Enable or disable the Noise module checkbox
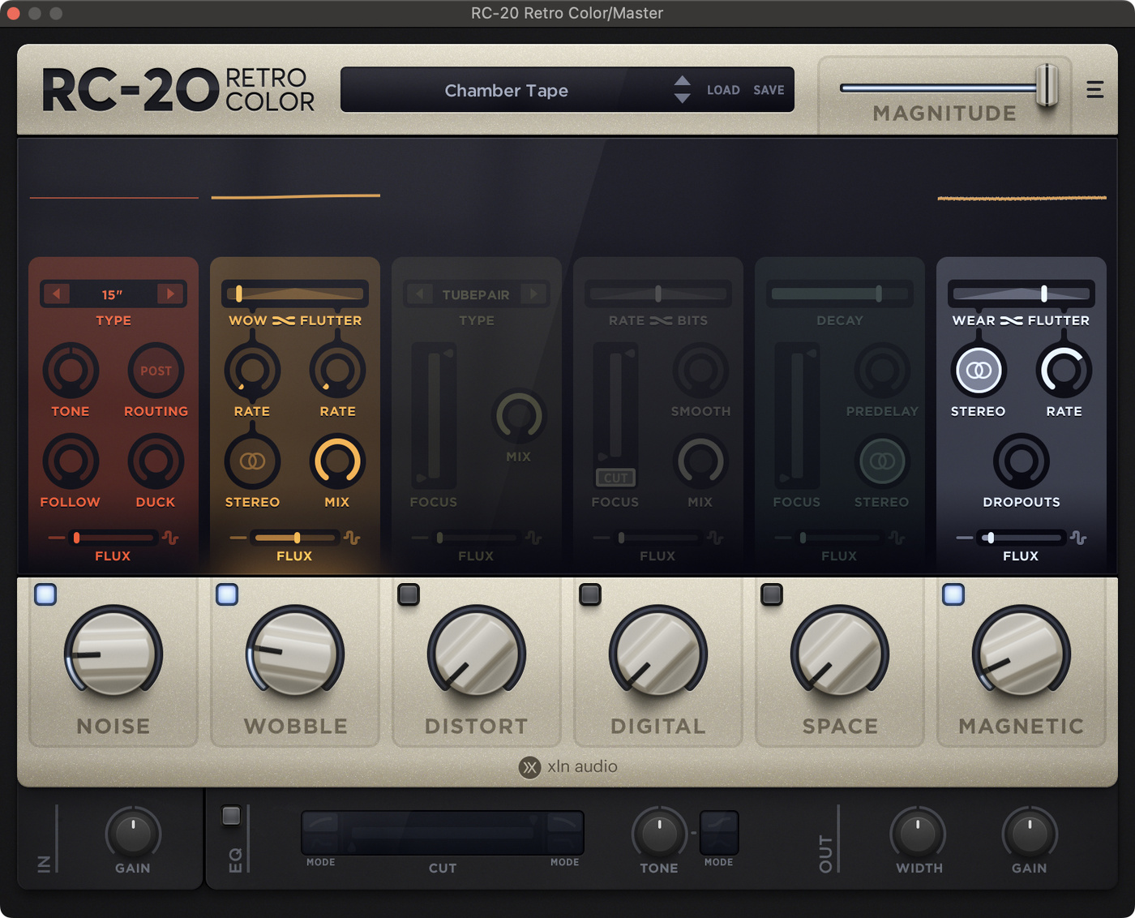Screen dimensions: 1135x918 (x=45, y=594)
